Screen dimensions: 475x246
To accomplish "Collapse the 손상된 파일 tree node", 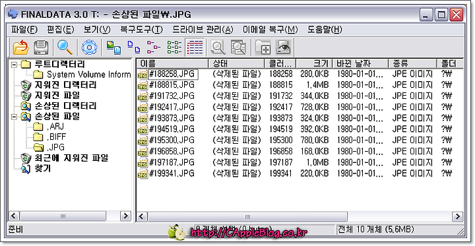I will coord(14,116).
